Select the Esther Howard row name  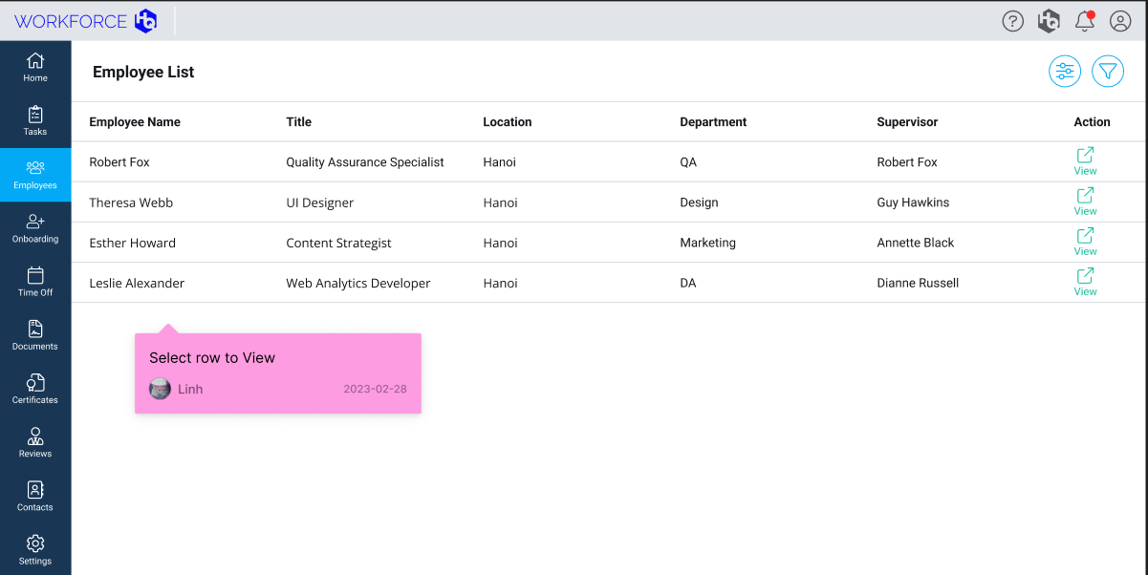(132, 243)
